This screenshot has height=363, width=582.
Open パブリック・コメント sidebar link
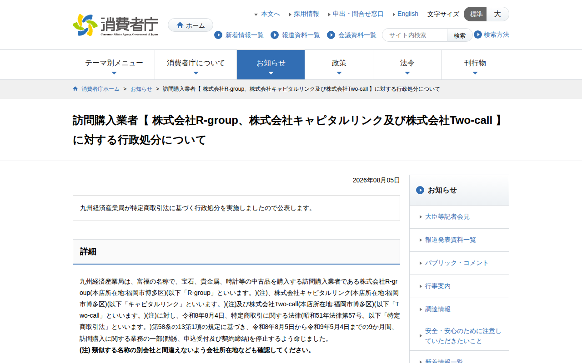point(459,263)
